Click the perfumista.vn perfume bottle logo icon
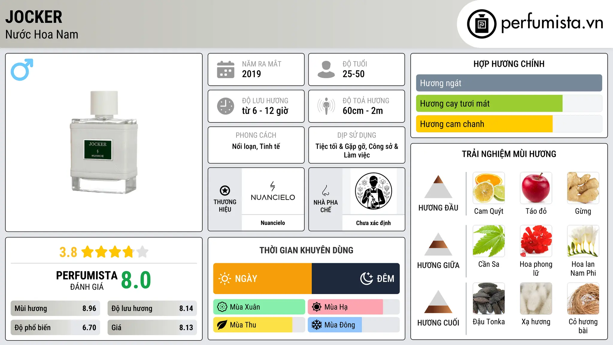613x345 pixels. pyautogui.click(x=482, y=24)
